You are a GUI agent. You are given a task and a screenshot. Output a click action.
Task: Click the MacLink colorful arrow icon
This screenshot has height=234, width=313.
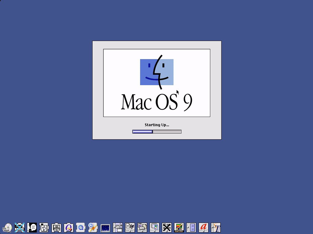[x=179, y=228]
